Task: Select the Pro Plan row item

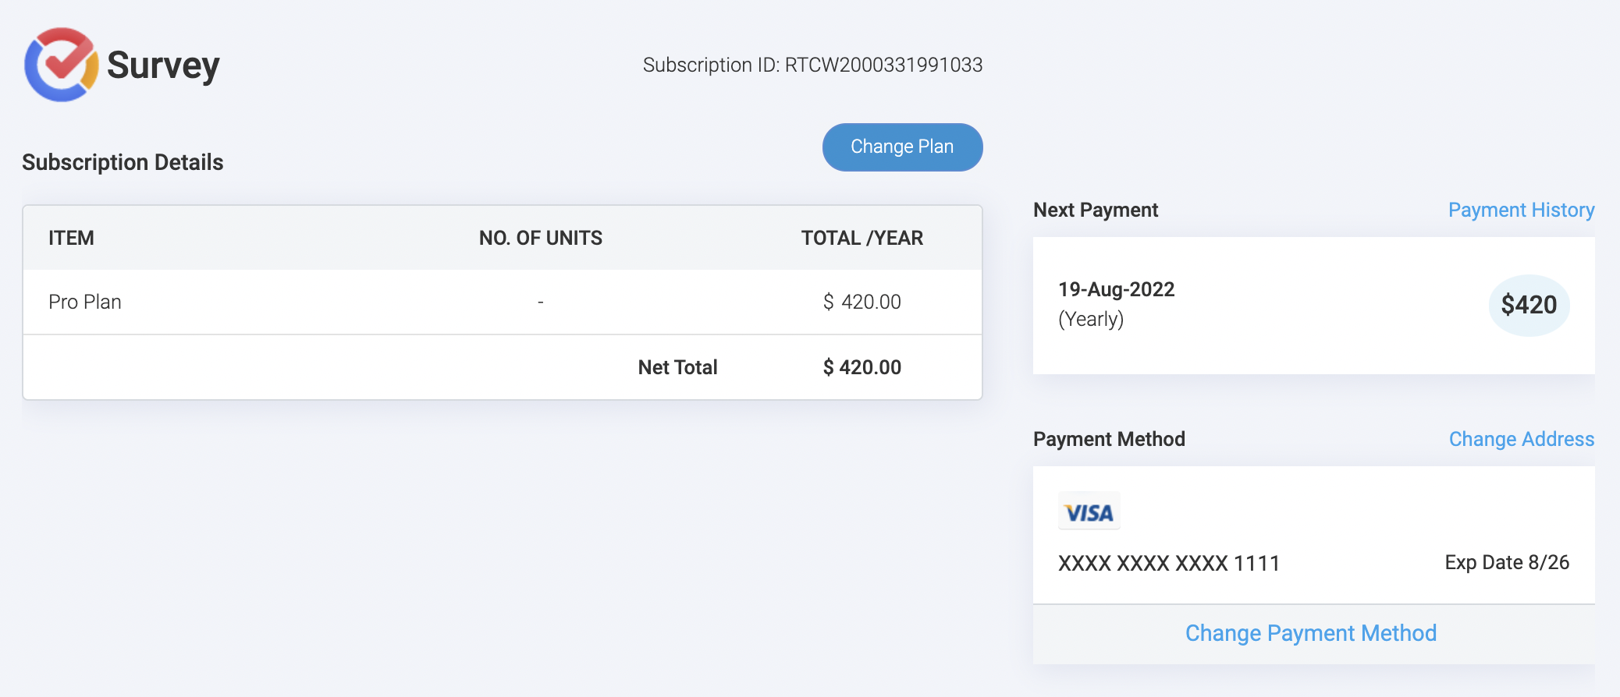Action: (x=85, y=302)
